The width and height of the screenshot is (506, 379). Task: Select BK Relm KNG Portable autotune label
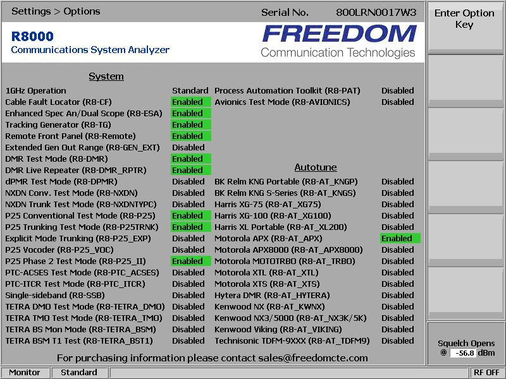click(x=286, y=181)
